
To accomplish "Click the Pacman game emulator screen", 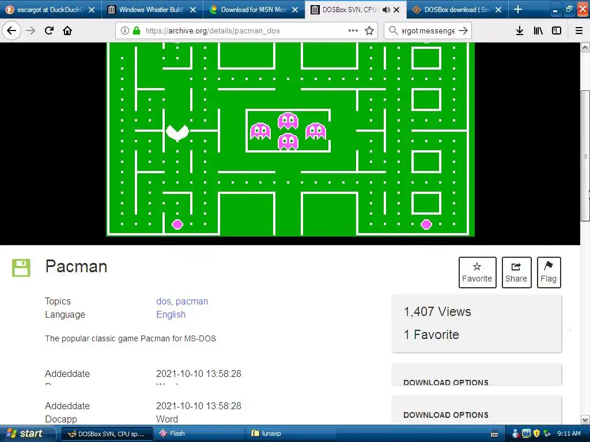I will pyautogui.click(x=290, y=139).
